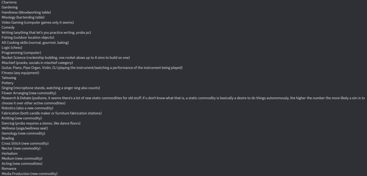Image resolution: width=367 pixels, height=176 pixels.
Task: Click the word Herbalism
Action: 10,154
